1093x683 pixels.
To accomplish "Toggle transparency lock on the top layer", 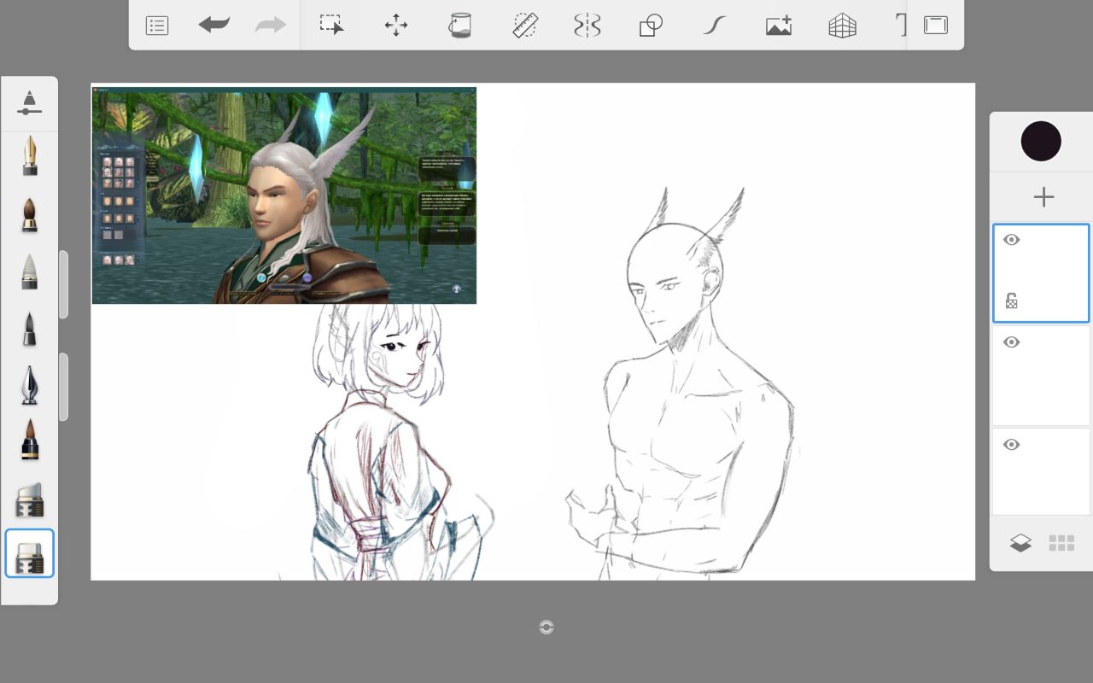I will tap(1011, 301).
